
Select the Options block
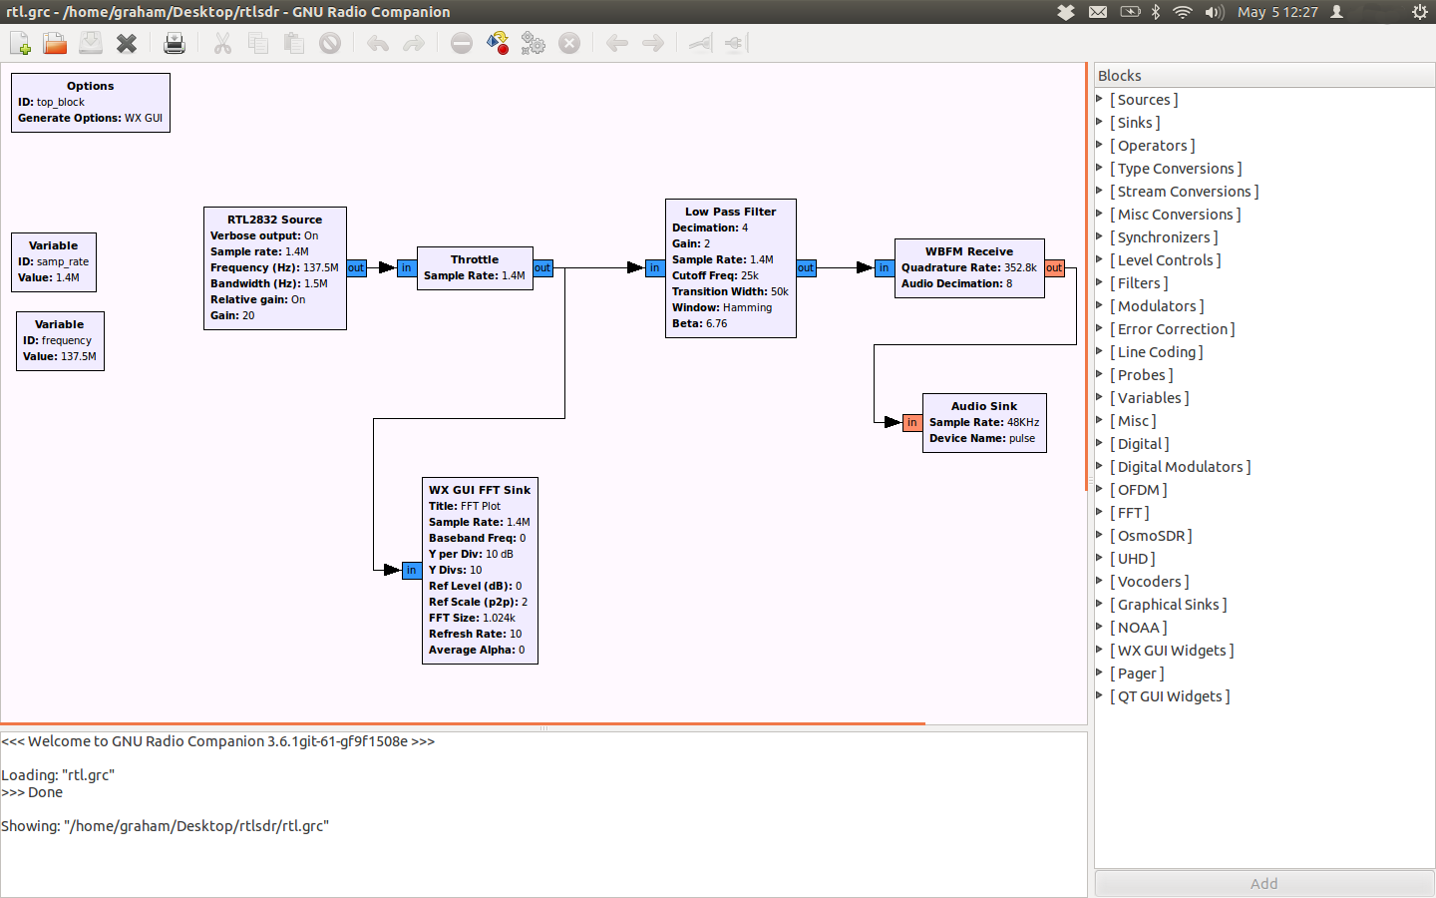[x=91, y=102]
